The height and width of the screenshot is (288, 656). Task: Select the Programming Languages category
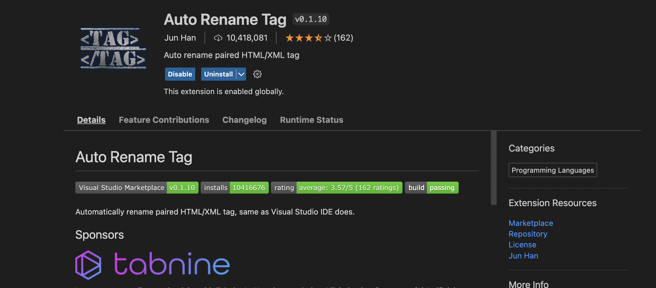coord(553,170)
